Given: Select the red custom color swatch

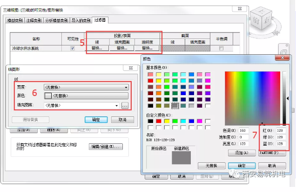Looking at the screenshot, I should click(159, 121).
